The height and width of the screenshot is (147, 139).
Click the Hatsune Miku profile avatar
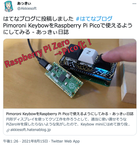coord(9,7)
